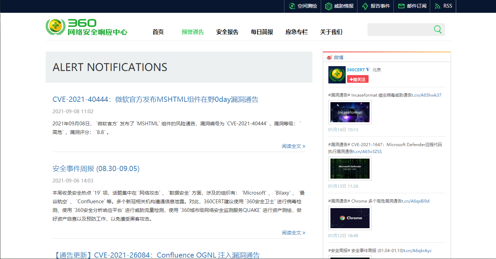Click the Microsoft Defender post thumbnail
Viewport: 496px width, 259px height.
pos(350,169)
